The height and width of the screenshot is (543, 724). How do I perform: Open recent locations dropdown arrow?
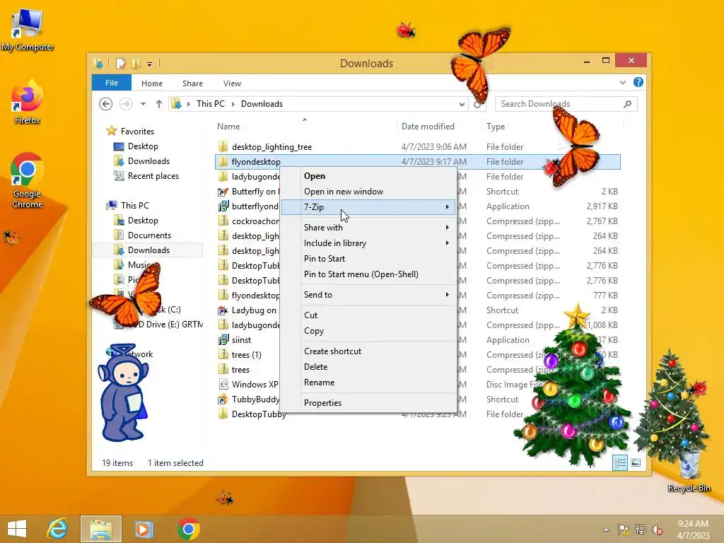tap(143, 104)
